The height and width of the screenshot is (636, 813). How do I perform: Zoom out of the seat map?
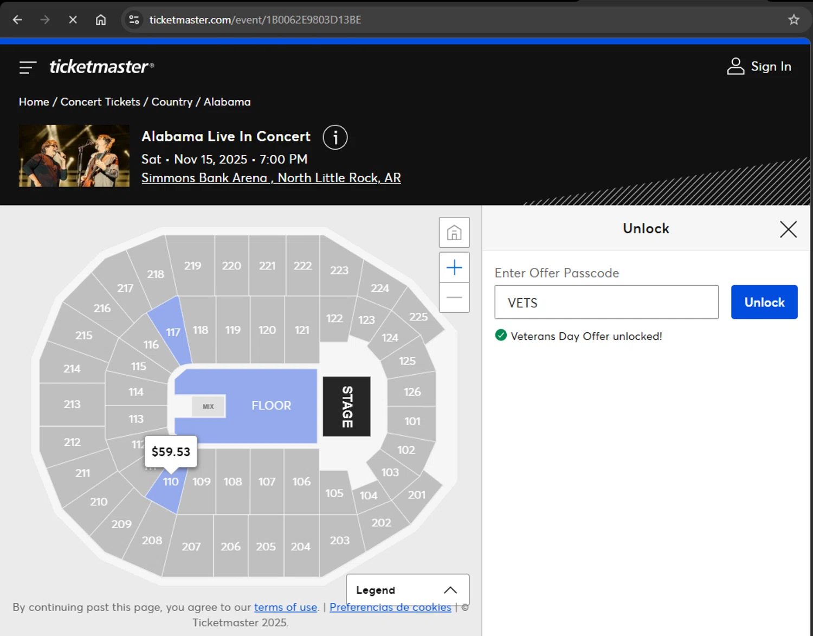click(x=454, y=298)
